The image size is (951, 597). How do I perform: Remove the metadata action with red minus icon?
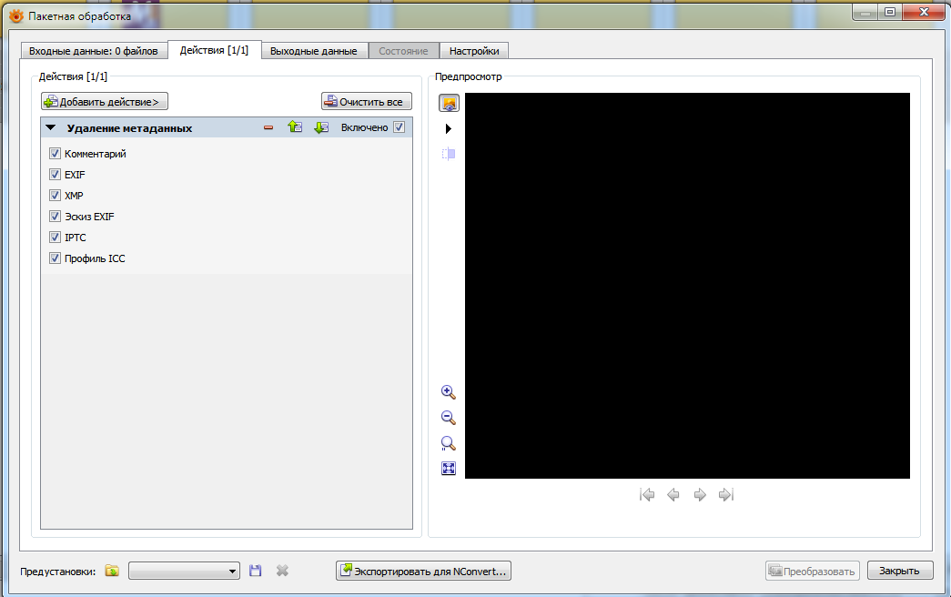point(268,128)
